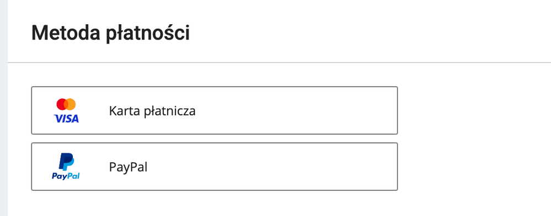Pay with credit card option row
The width and height of the screenshot is (551, 216).
tap(215, 110)
